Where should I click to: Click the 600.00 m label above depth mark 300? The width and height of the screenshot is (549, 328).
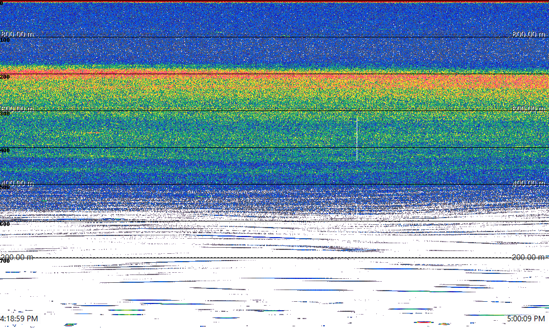[17, 109]
